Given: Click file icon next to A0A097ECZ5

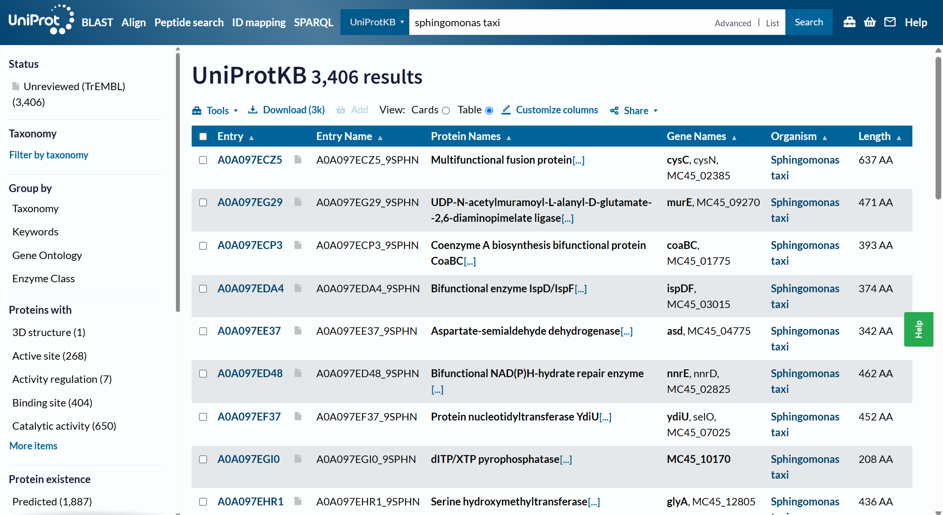Looking at the screenshot, I should [x=298, y=159].
